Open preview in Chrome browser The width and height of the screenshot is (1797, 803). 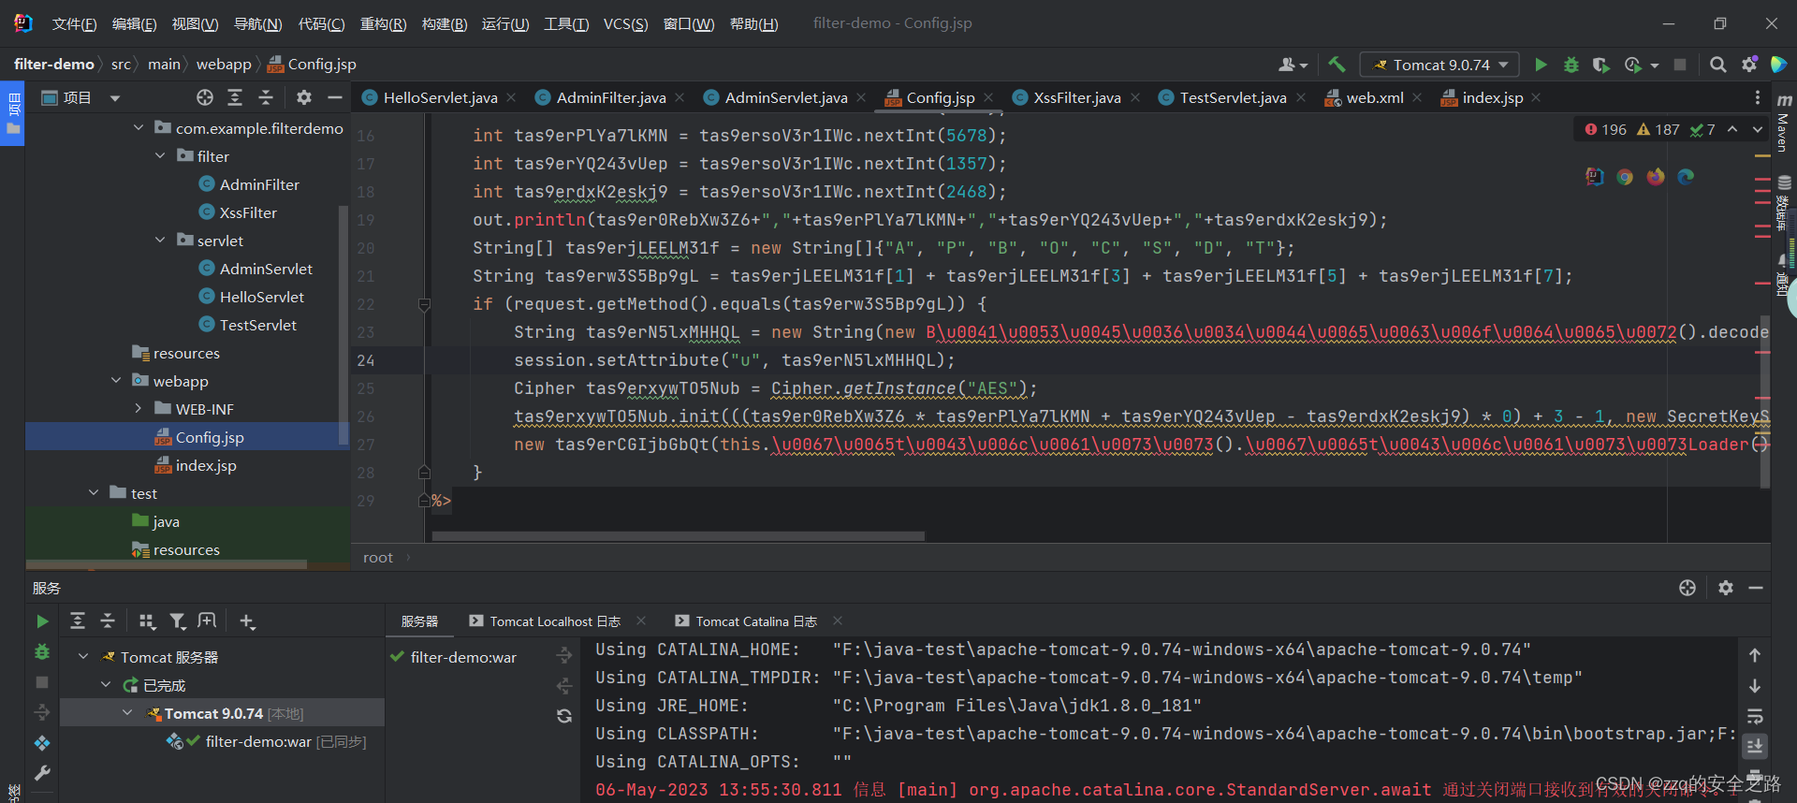coord(1625,177)
